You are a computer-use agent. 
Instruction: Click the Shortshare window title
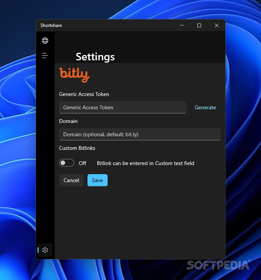coord(51,25)
